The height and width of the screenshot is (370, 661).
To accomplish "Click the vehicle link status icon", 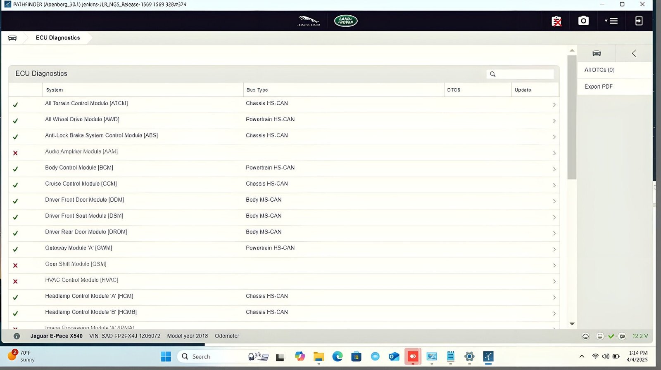I will [x=622, y=336].
